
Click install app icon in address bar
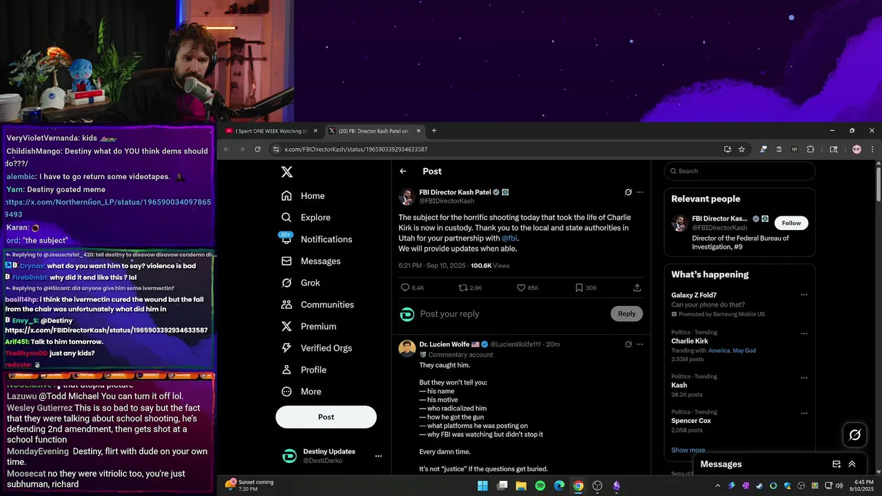coord(727,149)
